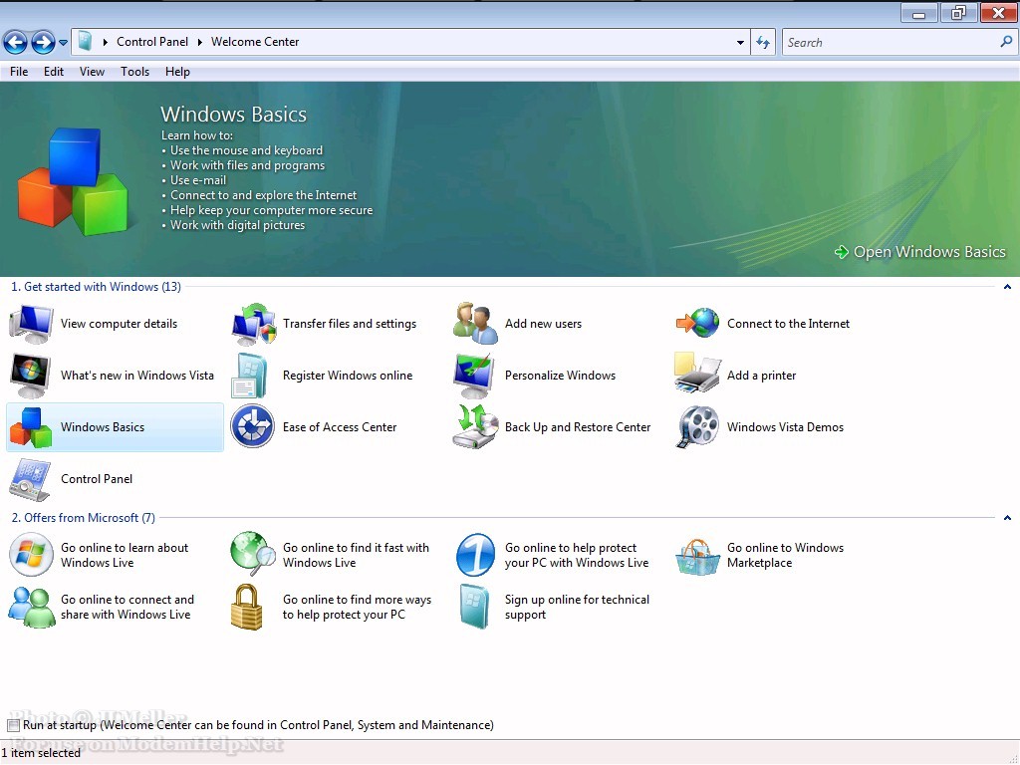Click the Transfer files and settings icon
This screenshot has height=765, width=1020.
pyautogui.click(x=253, y=324)
